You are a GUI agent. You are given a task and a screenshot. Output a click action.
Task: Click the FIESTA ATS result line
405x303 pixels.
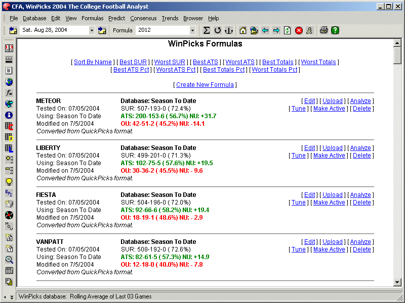click(165, 210)
